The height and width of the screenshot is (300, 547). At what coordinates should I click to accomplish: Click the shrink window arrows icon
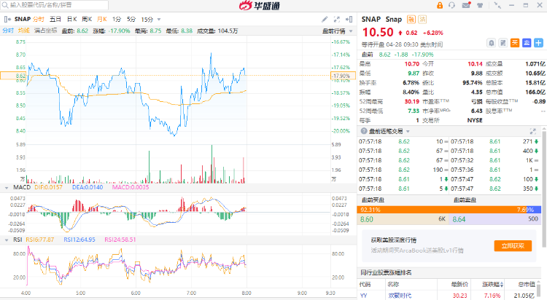(x=497, y=5)
